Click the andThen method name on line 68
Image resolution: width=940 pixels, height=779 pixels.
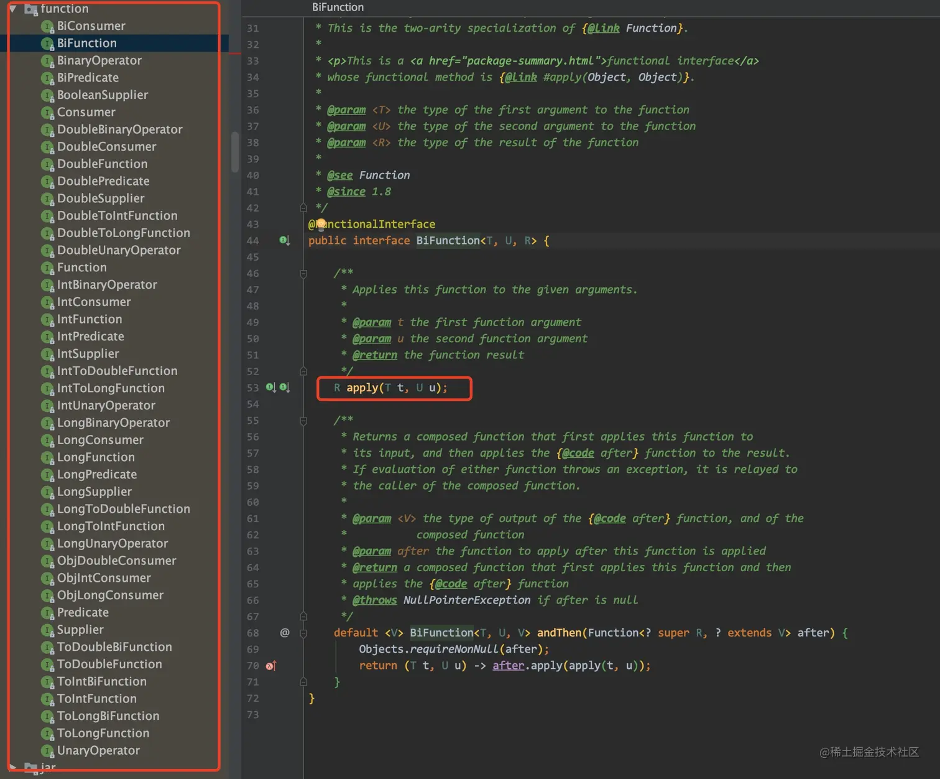[560, 633]
